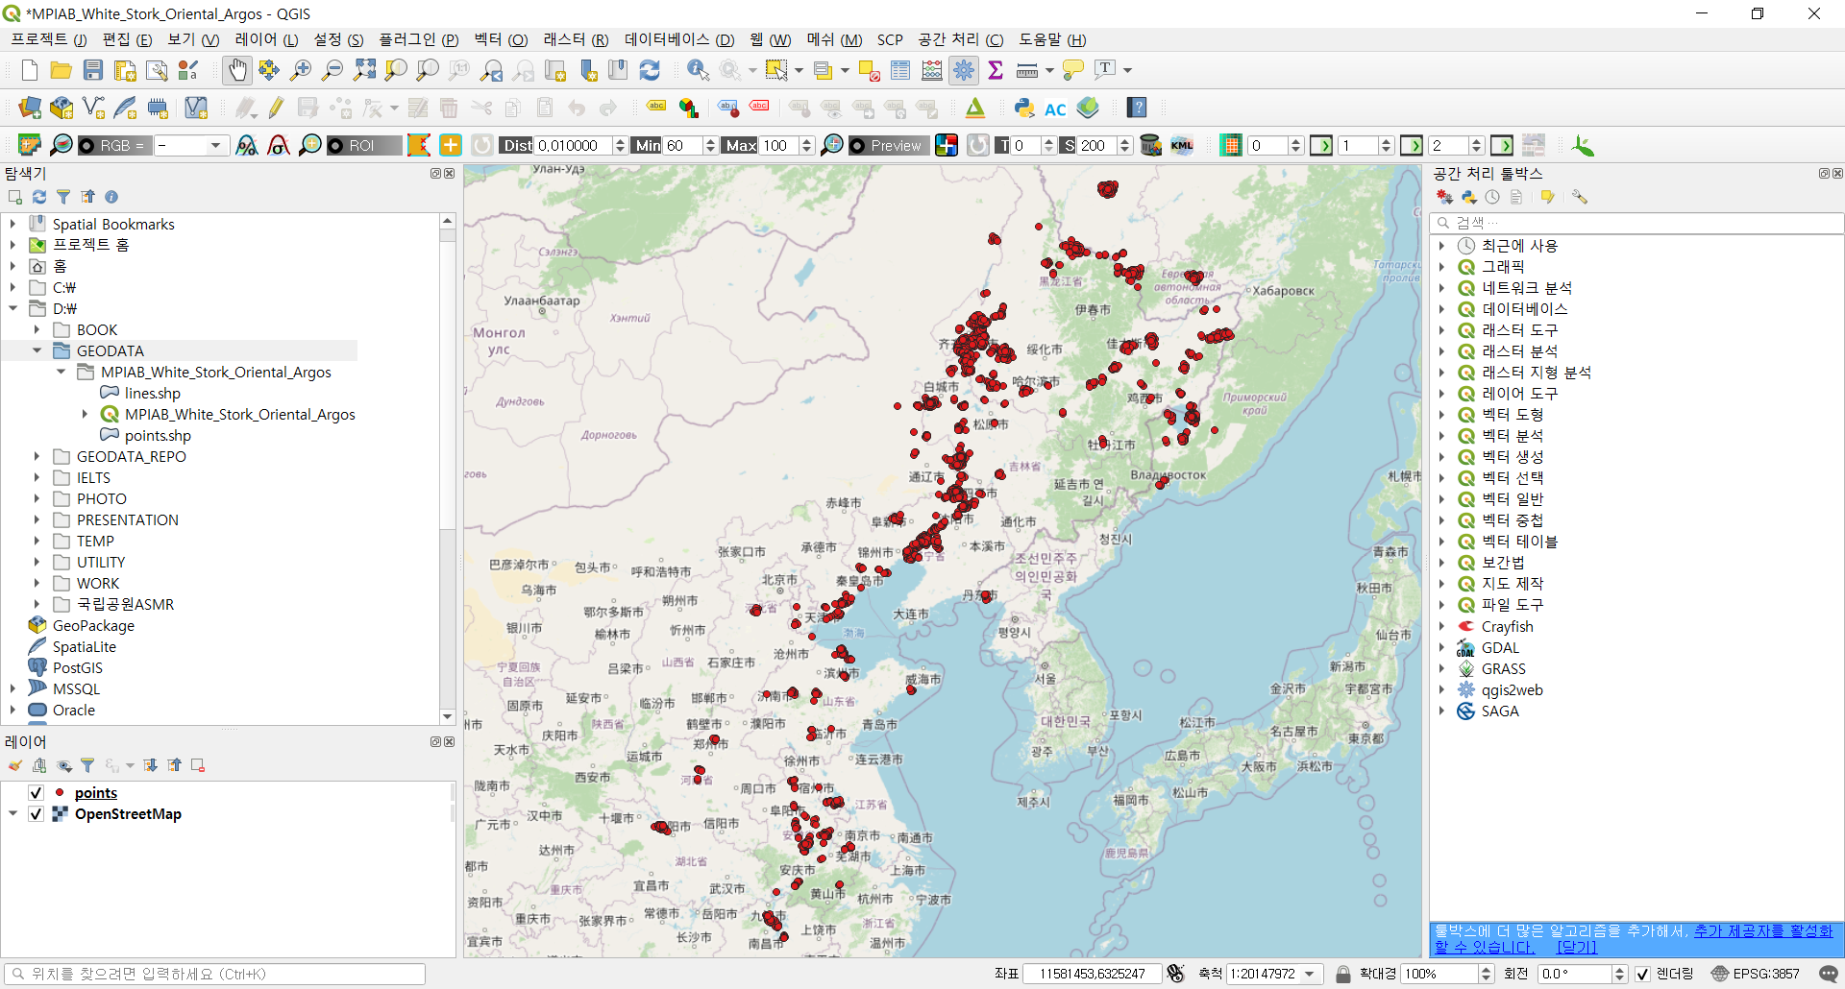Open the Python console icon

(1024, 108)
